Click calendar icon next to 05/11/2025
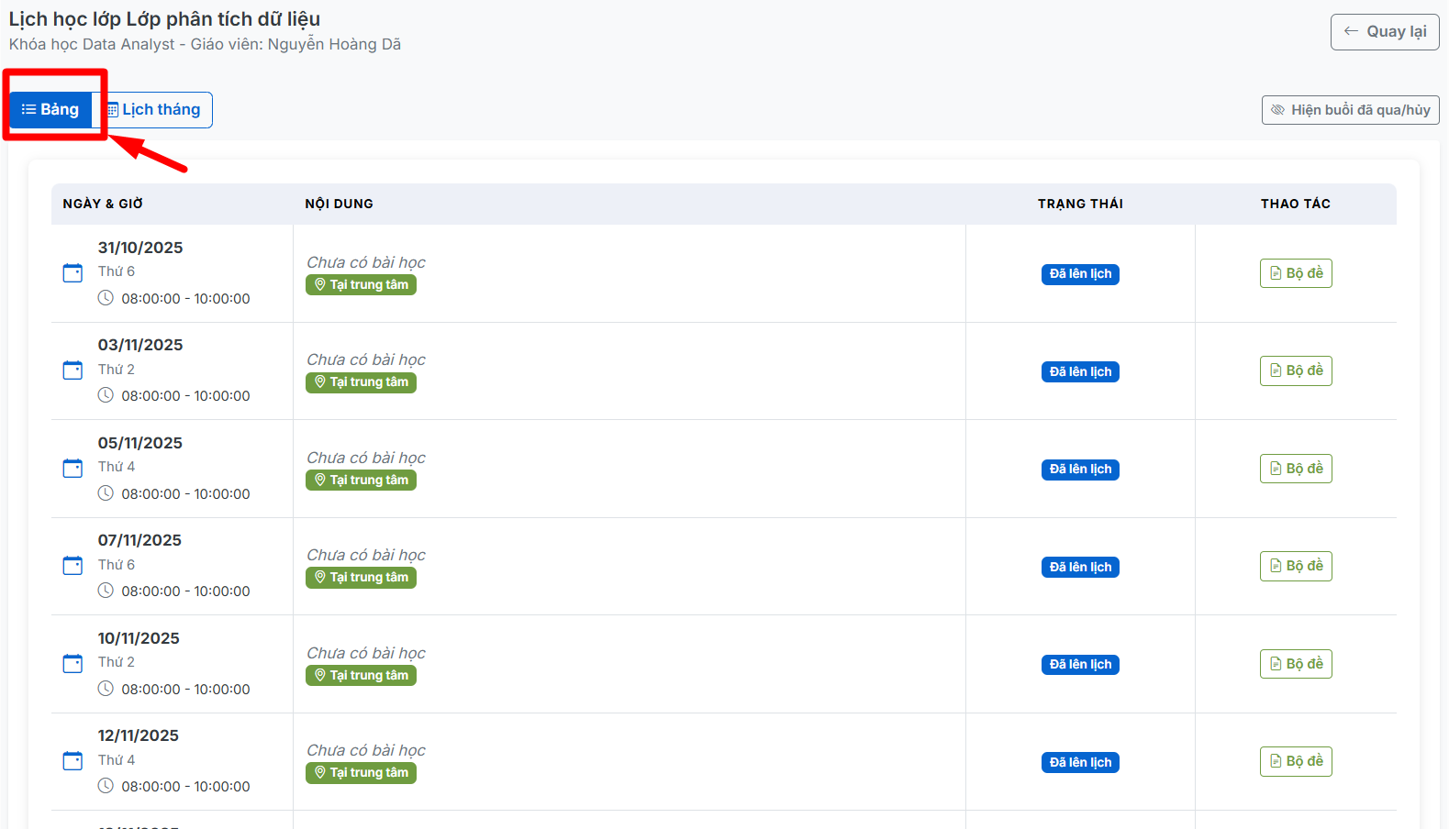Viewport: 1449px width, 829px height. pos(72,469)
